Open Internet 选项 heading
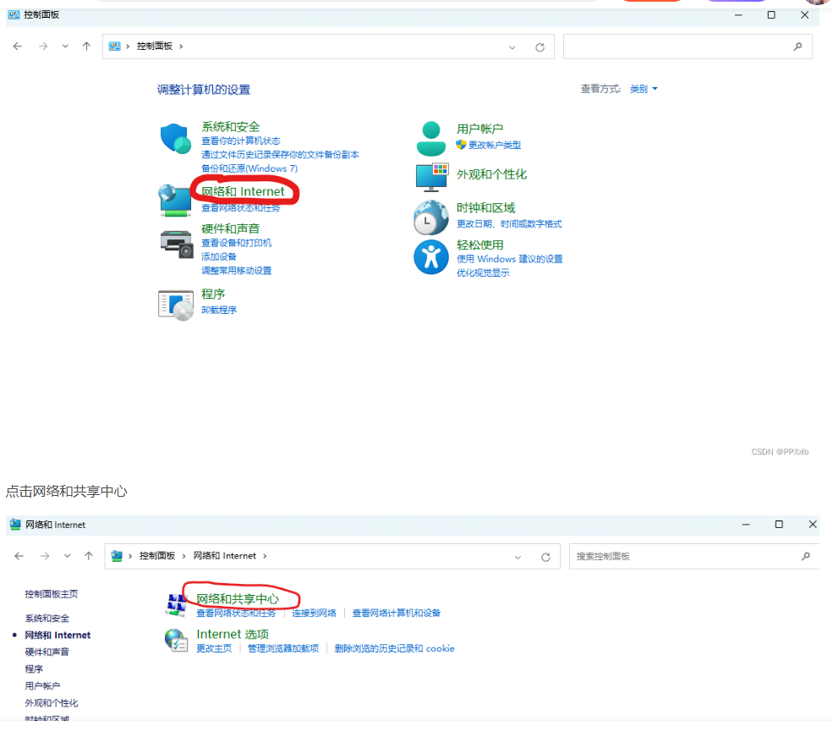This screenshot has height=732, width=833. (233, 634)
